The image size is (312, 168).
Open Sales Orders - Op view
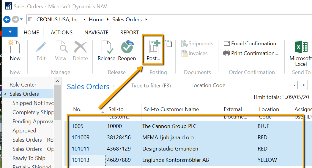click(33, 149)
